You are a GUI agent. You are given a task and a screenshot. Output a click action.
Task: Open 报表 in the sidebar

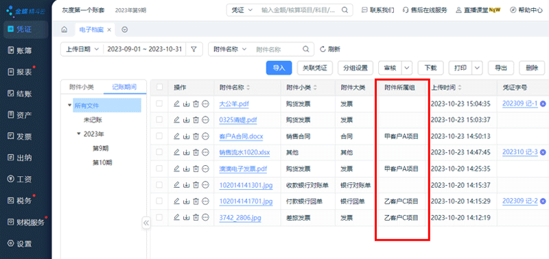click(x=25, y=72)
